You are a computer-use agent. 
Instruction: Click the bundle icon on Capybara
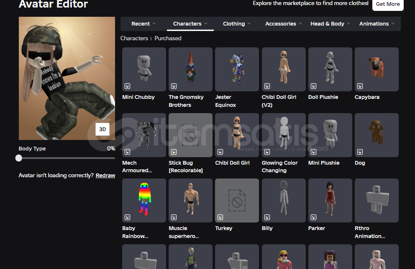[x=360, y=86]
